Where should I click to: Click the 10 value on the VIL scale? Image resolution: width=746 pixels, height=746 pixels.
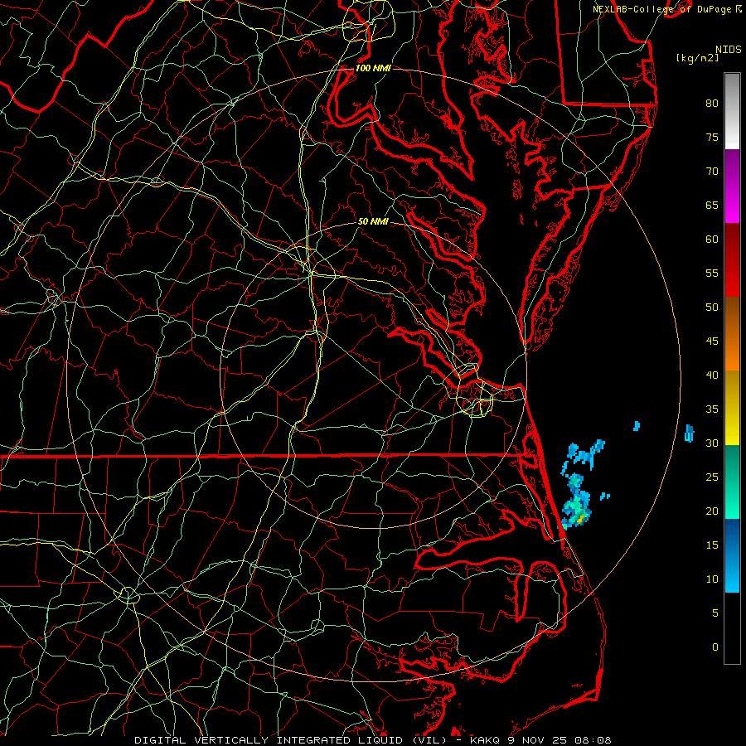point(712,579)
